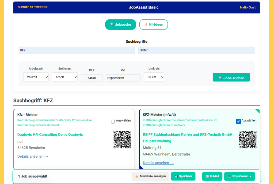Click the magnifier icon on Jobs suchen
Image resolution: width=274 pixels, height=184 pixels.
[x=220, y=78]
